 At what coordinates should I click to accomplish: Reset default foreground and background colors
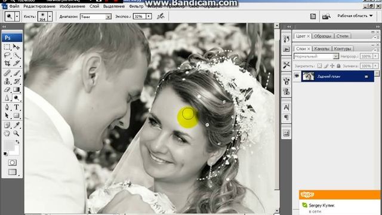(x=5, y=154)
